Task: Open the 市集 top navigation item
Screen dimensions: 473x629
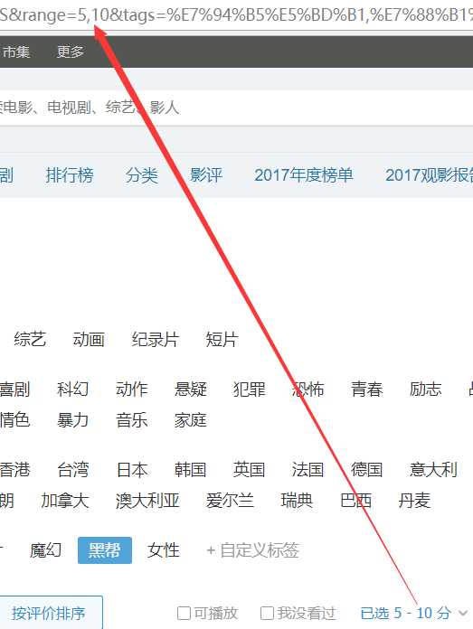Action: click(15, 52)
